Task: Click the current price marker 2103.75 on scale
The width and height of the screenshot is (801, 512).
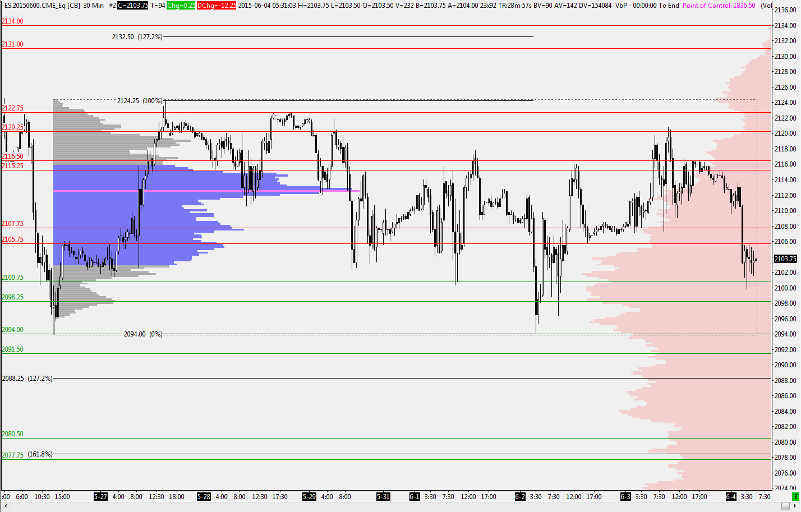Action: pos(785,259)
